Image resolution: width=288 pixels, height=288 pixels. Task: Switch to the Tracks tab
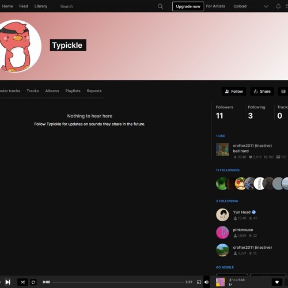click(33, 91)
